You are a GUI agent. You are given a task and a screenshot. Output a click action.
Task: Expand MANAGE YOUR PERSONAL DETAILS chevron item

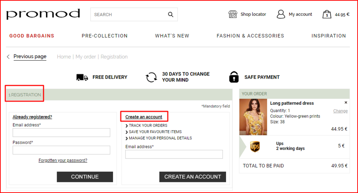click(x=159, y=138)
